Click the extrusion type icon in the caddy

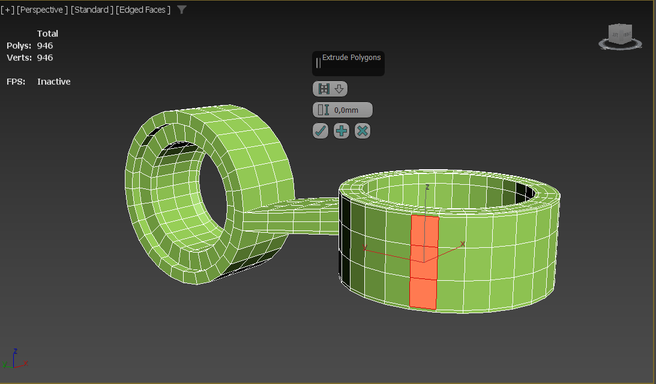[323, 89]
